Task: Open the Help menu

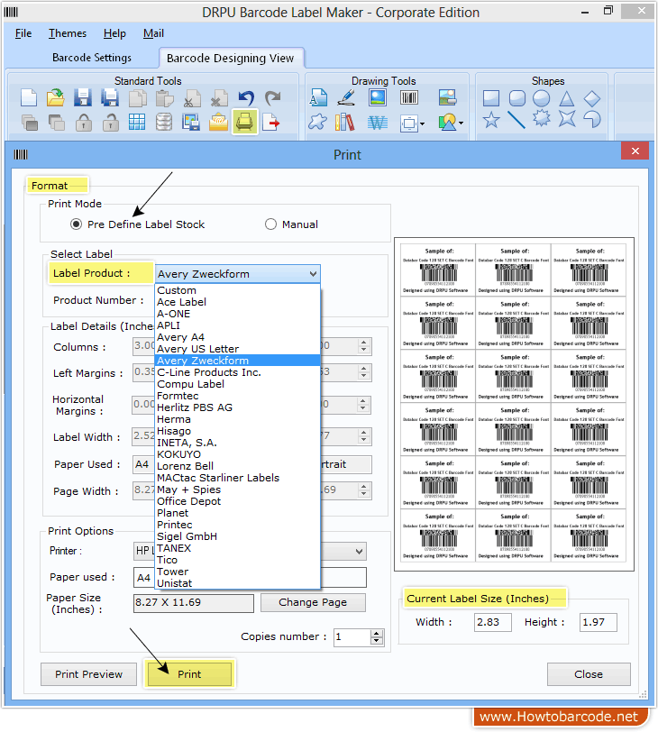Action: click(x=114, y=33)
